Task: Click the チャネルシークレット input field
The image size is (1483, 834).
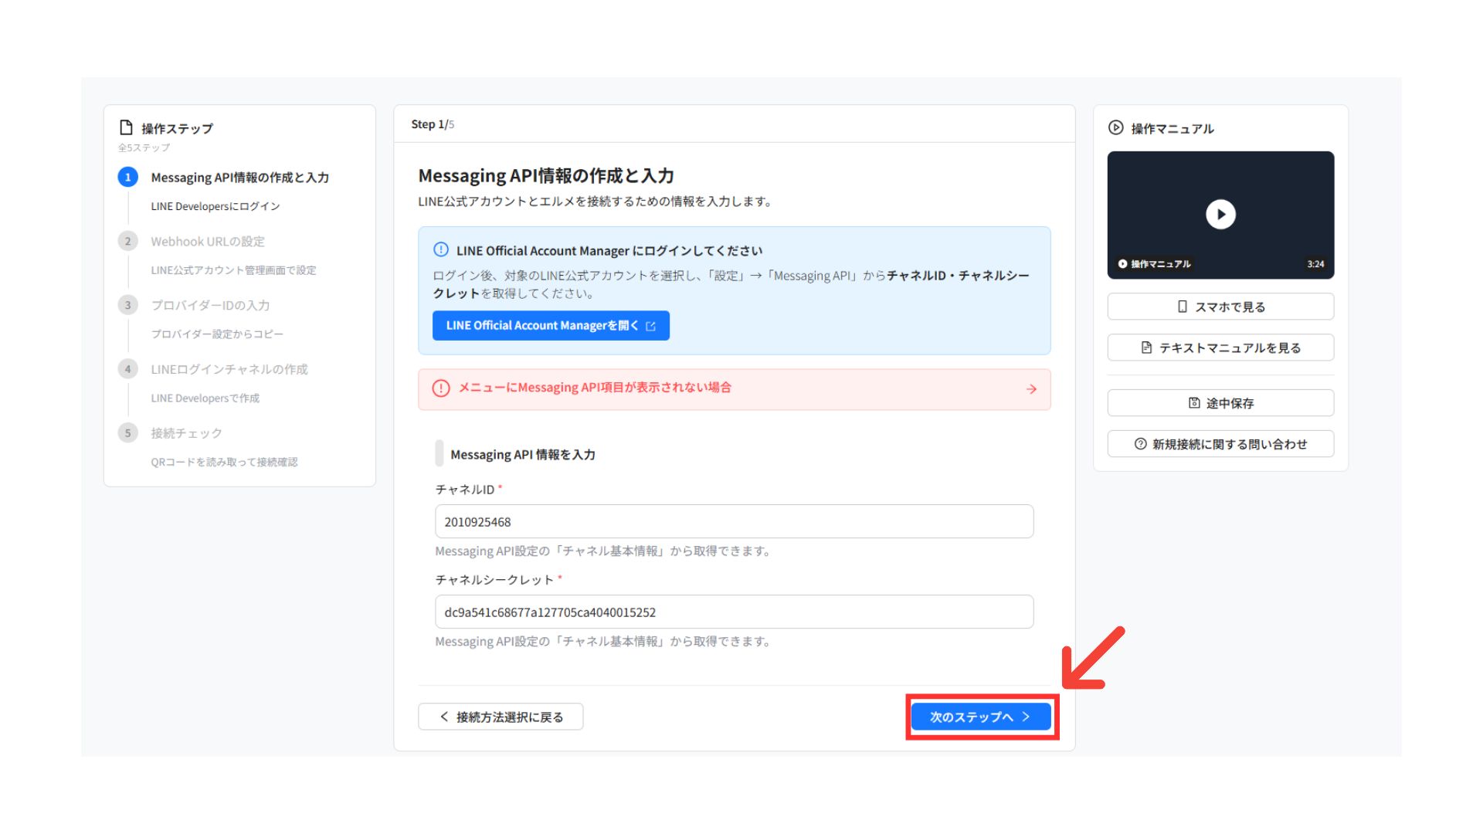Action: [x=734, y=612]
